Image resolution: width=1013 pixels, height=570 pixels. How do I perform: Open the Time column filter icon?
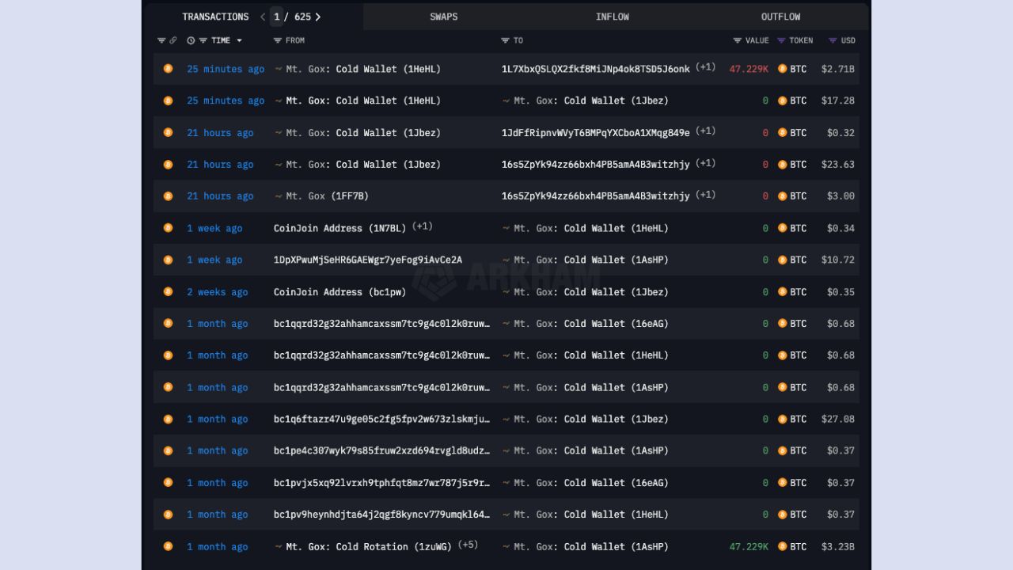point(203,40)
